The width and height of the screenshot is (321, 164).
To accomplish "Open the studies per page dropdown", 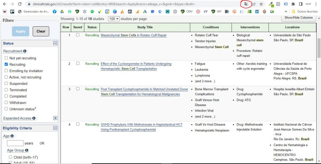I will (113, 19).
